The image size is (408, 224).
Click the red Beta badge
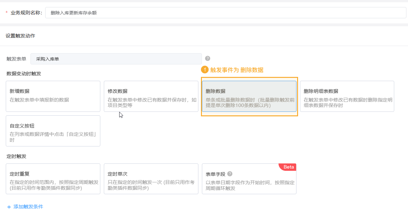288,167
